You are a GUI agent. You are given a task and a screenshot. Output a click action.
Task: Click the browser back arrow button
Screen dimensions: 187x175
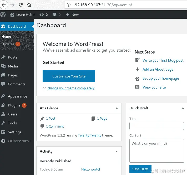click(x=4, y=5)
